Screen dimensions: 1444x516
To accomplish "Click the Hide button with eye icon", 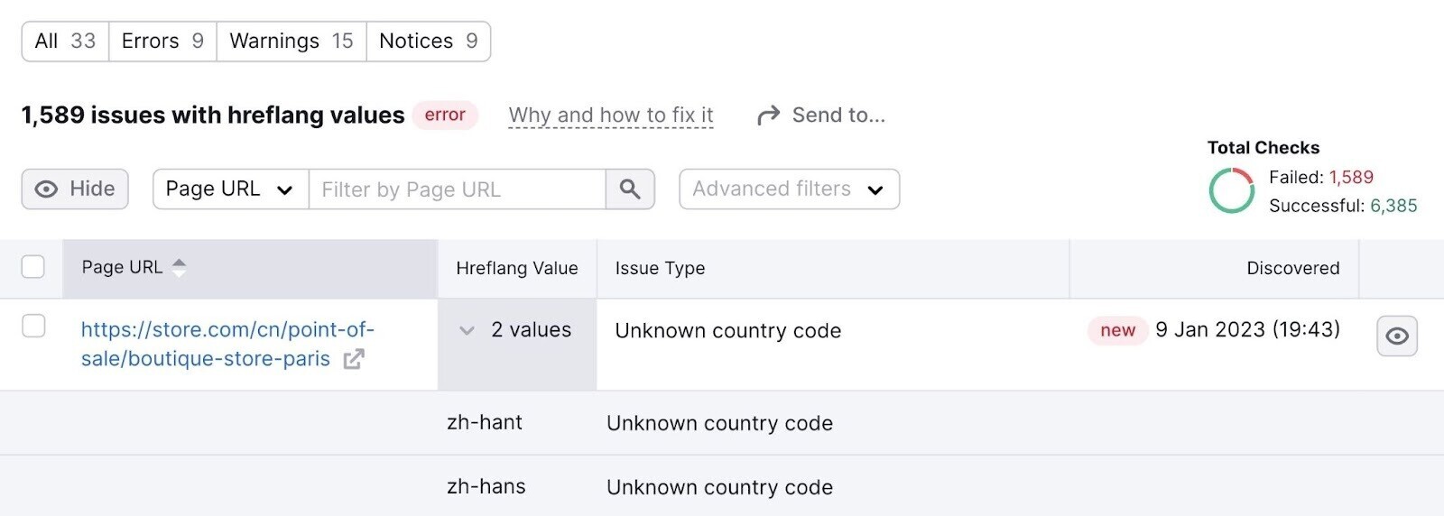I will click(x=75, y=189).
